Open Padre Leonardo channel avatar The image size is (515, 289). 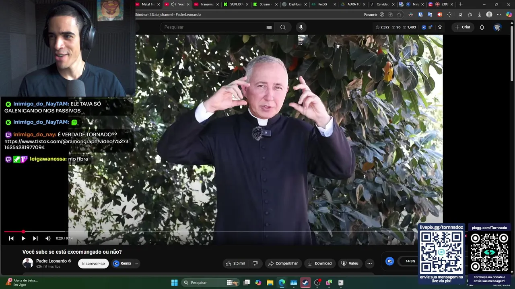point(28,263)
